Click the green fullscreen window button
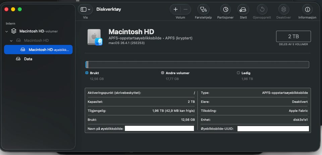 (20, 9)
